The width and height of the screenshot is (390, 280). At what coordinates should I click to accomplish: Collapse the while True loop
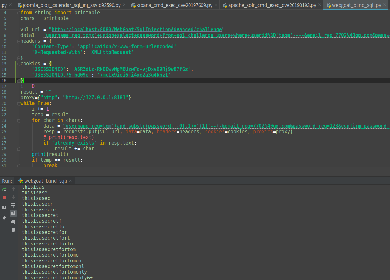pos(18,103)
